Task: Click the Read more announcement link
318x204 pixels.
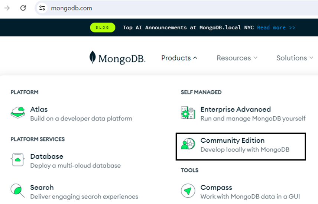Action: pyautogui.click(x=276, y=27)
